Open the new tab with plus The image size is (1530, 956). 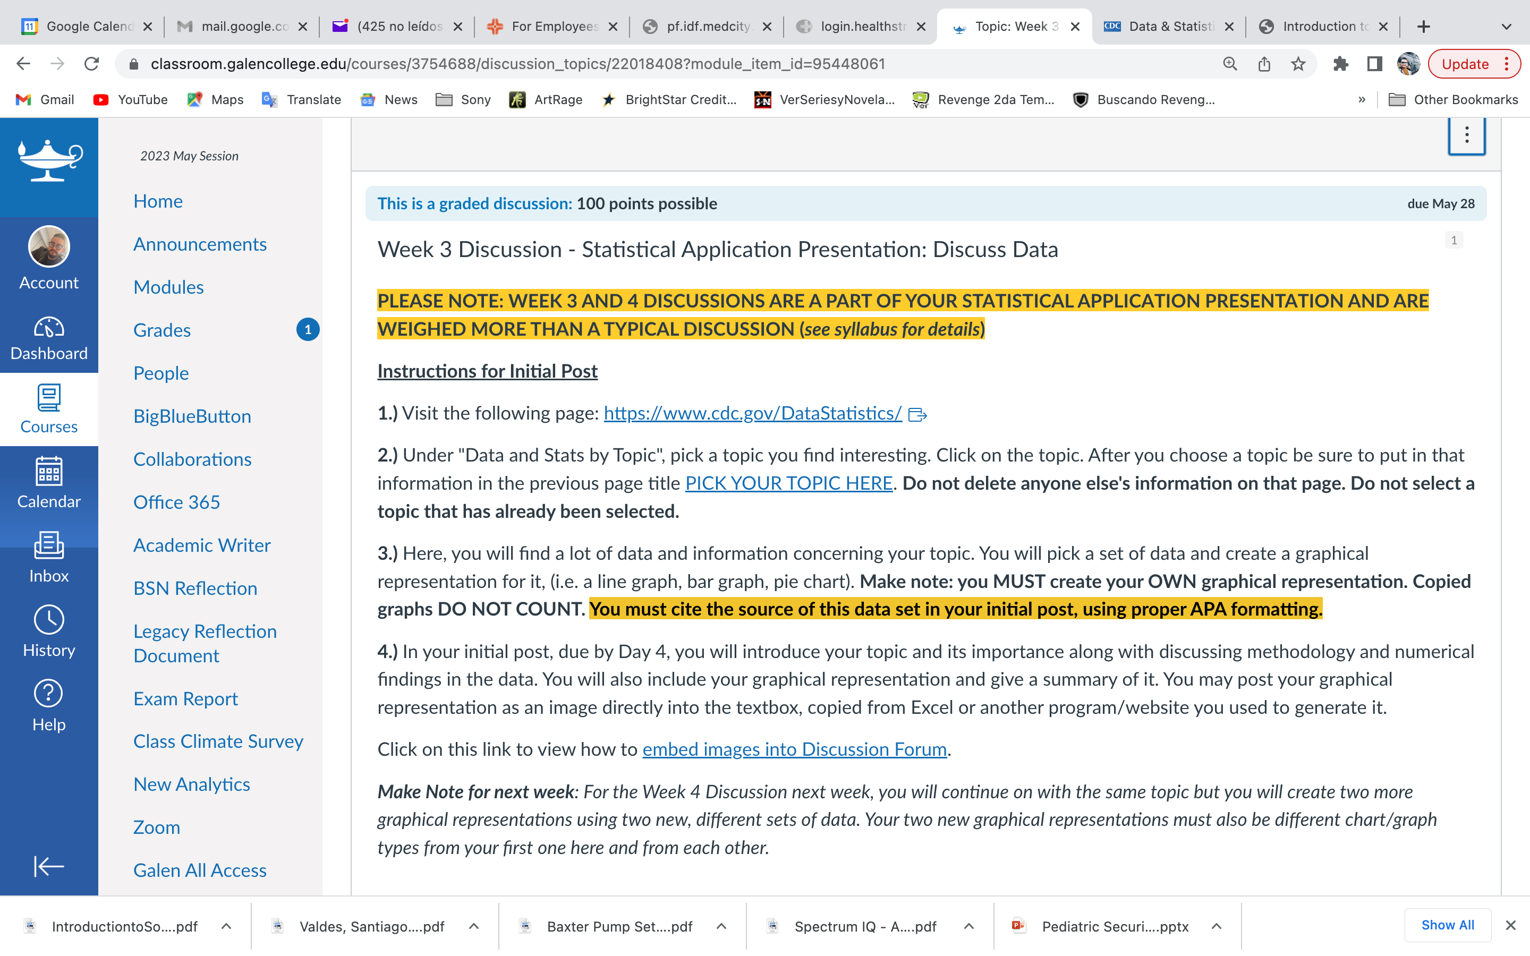point(1424,27)
